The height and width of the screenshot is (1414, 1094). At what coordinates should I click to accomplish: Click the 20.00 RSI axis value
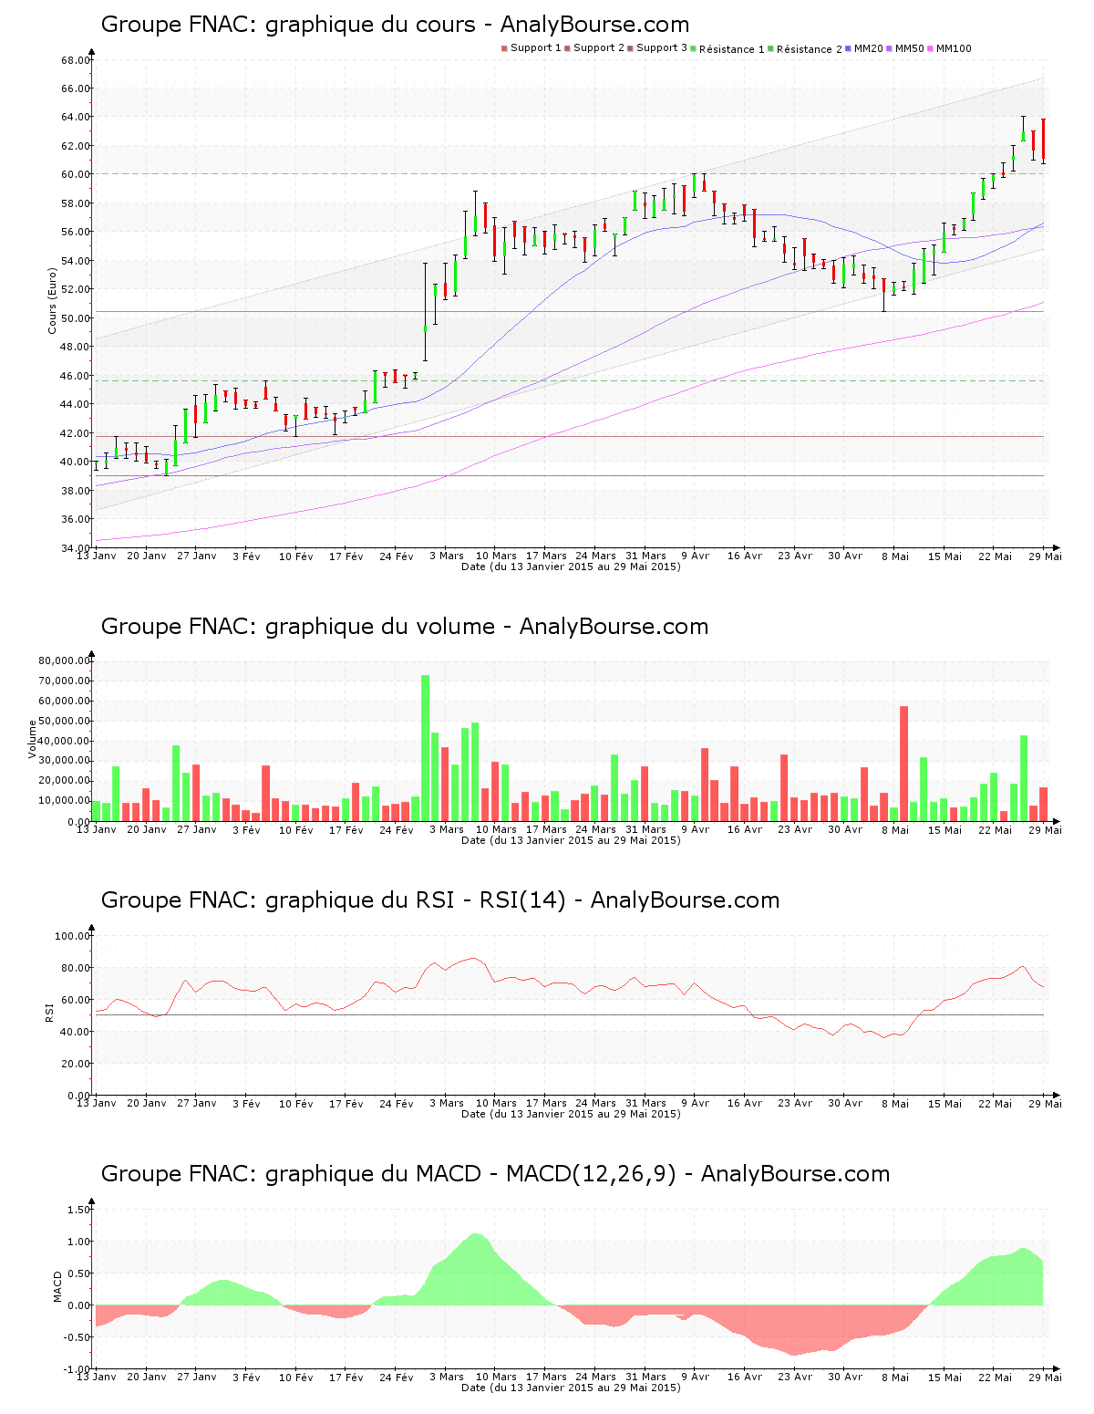pyautogui.click(x=76, y=1064)
